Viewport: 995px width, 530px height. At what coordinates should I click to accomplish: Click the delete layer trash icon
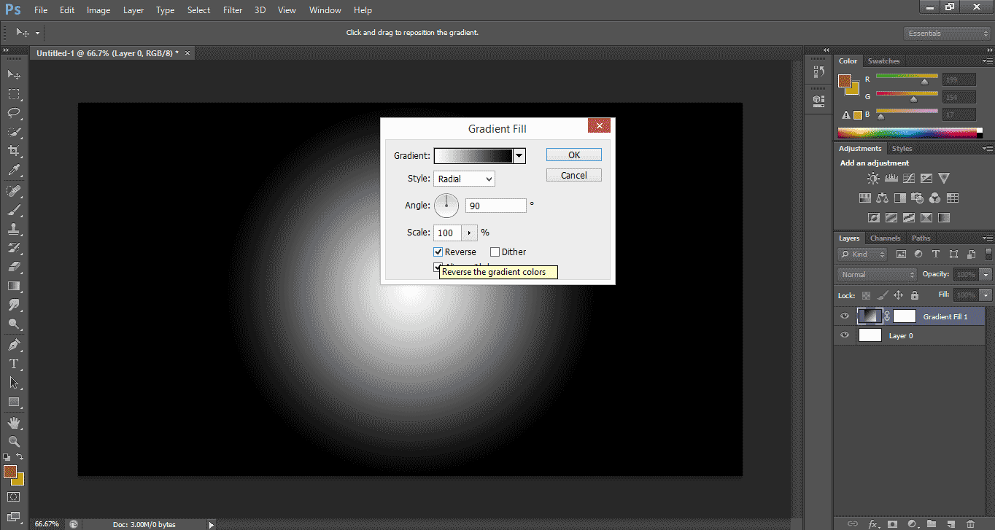[969, 523]
